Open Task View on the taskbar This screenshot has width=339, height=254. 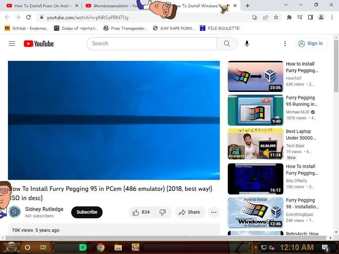[x=43, y=247]
